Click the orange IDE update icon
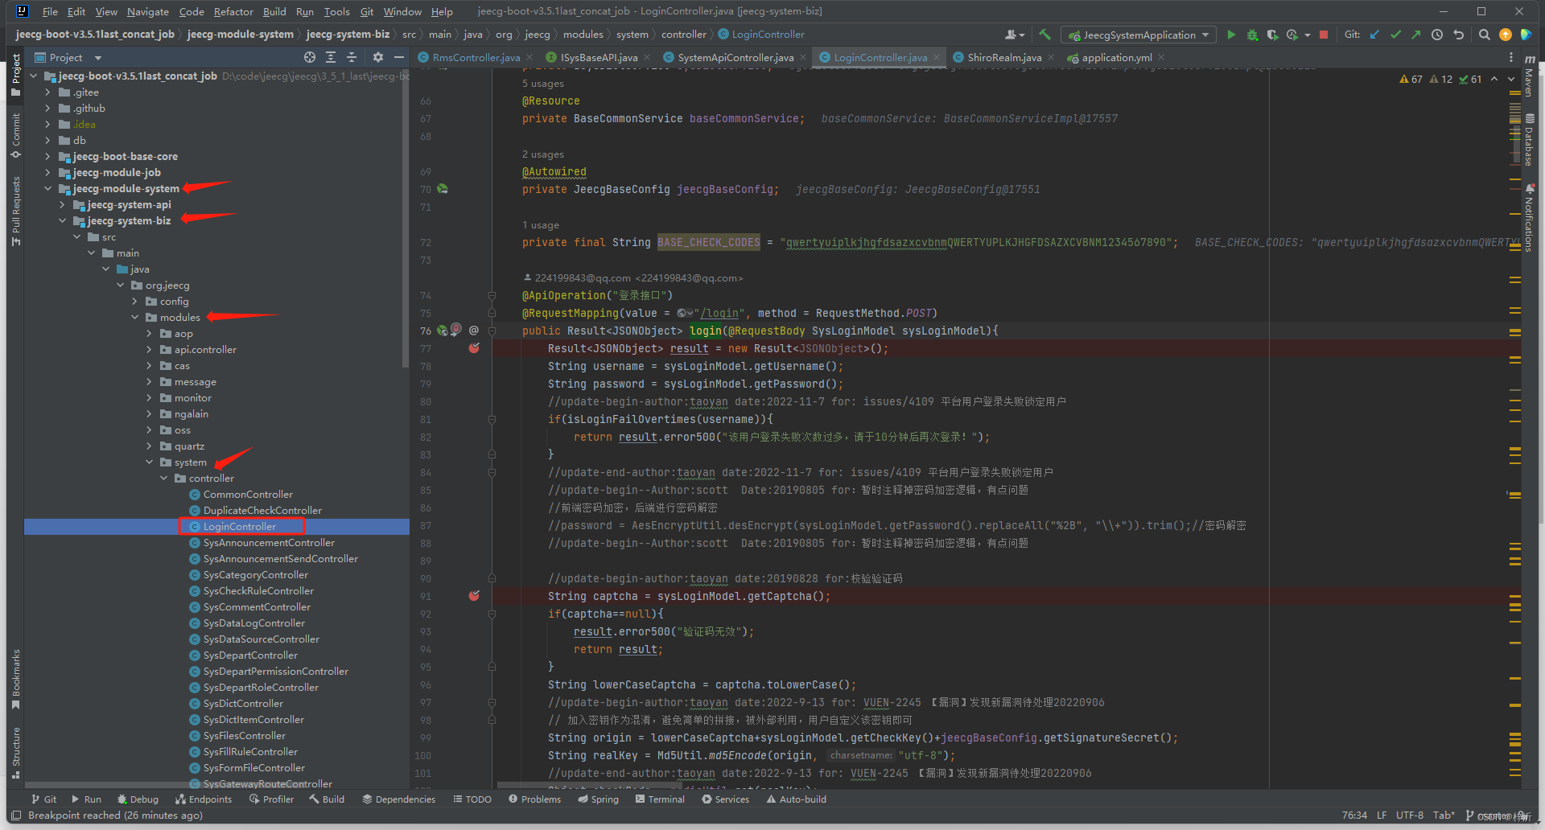Viewport: 1545px width, 830px height. (1506, 35)
